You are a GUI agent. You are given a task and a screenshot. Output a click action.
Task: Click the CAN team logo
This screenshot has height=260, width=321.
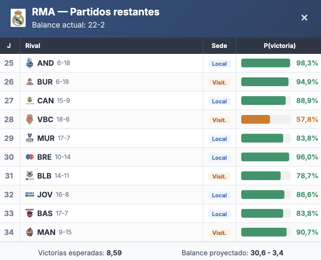pos(30,101)
